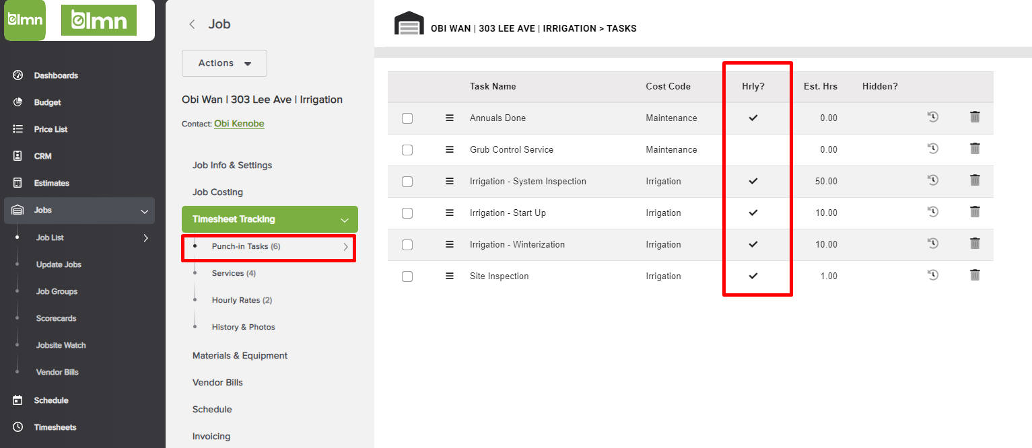Toggle hourly checkmark for Annuals Done
1032x448 pixels.
click(x=753, y=118)
